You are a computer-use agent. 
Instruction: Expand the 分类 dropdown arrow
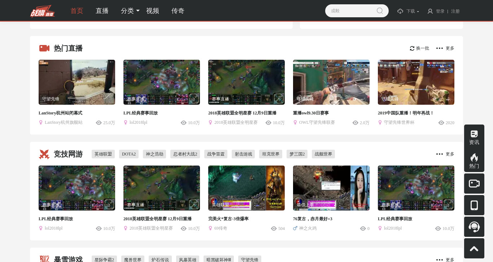coord(138,11)
